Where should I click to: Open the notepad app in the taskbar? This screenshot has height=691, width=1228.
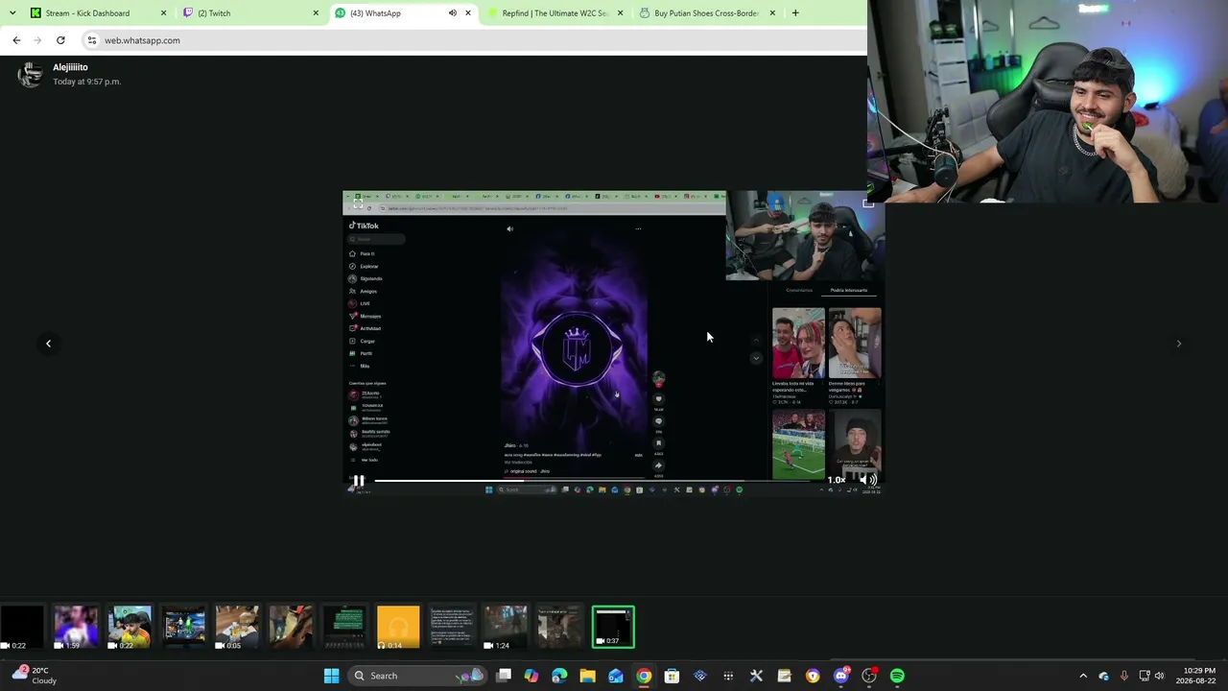tap(784, 676)
